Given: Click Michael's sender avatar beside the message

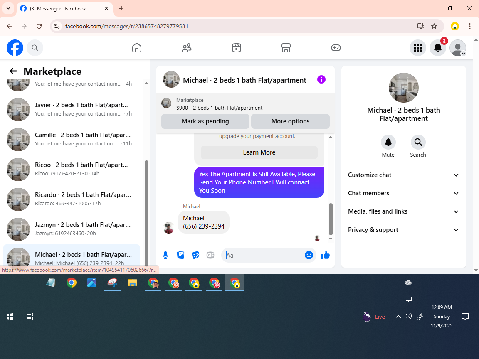Looking at the screenshot, I should coord(169,228).
